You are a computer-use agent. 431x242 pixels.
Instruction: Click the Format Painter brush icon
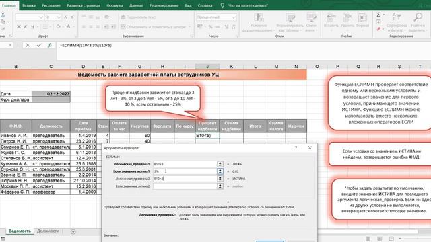click(x=3, y=28)
